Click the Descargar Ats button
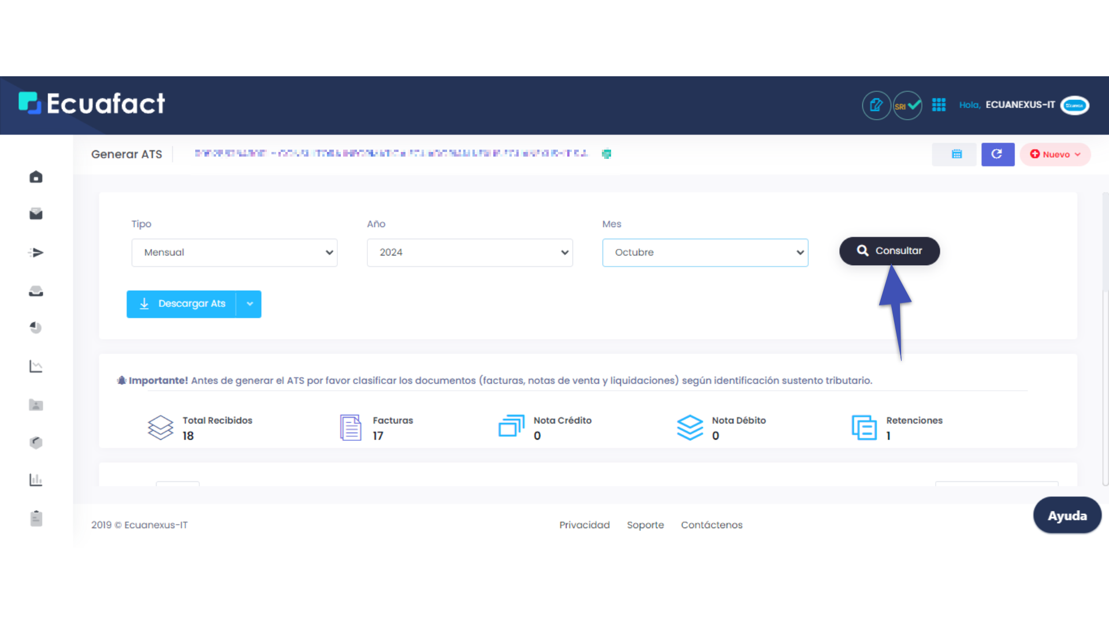 [x=183, y=304]
